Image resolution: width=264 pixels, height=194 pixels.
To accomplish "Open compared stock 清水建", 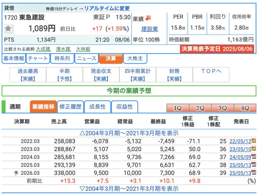I will (63, 49).
